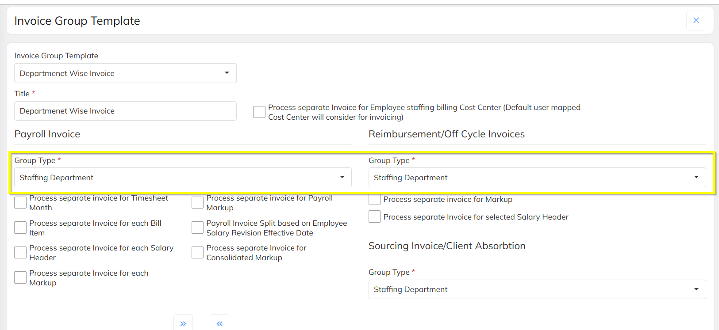Enable Process separate invoice for Markup in Reimbursement
This screenshot has width=719, height=330.
[x=375, y=199]
